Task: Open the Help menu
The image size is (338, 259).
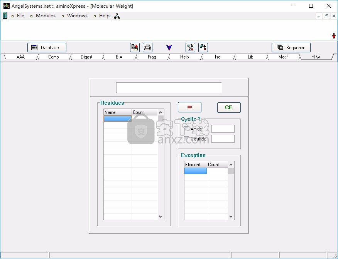Action: point(104,16)
